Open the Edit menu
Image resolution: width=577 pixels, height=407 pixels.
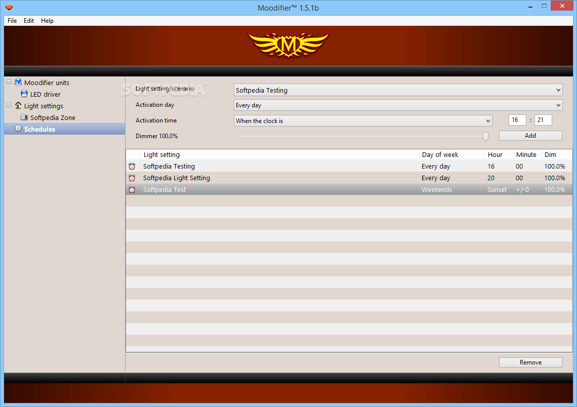click(29, 21)
